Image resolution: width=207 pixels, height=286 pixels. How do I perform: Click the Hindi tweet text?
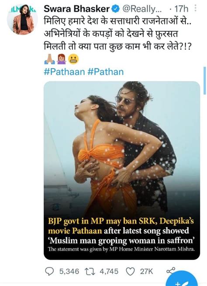118,34
